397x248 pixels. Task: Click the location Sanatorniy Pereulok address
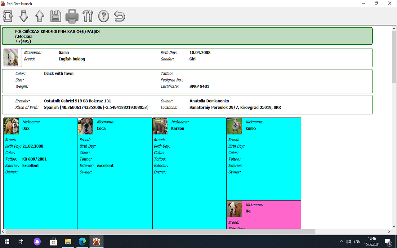point(235,108)
